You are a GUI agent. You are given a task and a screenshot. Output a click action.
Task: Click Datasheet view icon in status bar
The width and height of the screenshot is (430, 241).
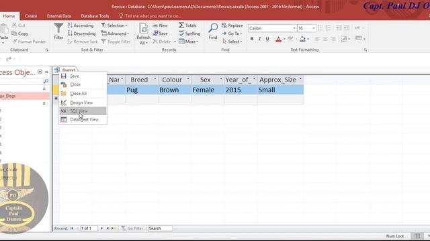[x=417, y=236]
